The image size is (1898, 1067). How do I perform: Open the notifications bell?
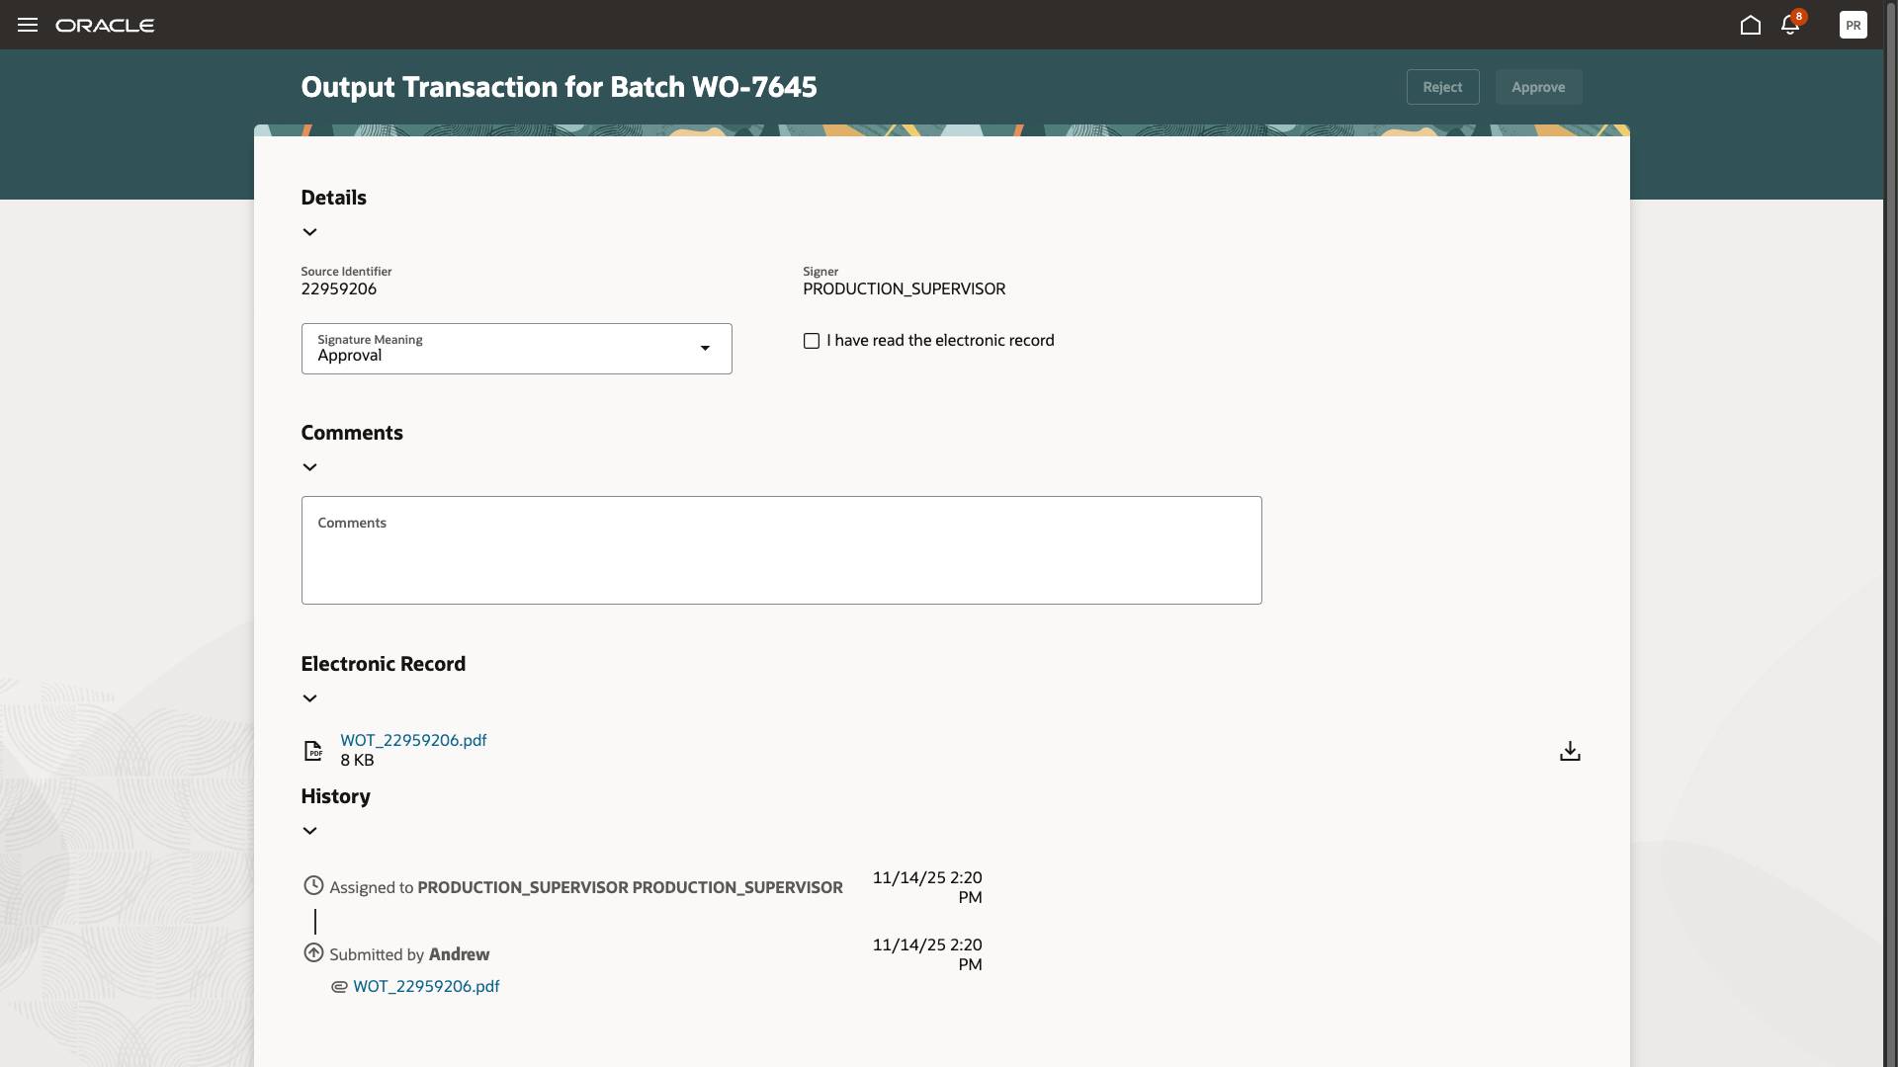(1790, 25)
